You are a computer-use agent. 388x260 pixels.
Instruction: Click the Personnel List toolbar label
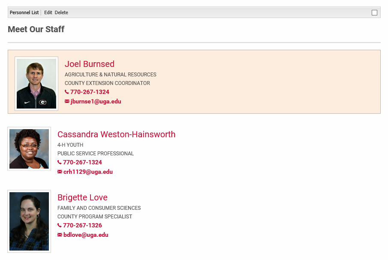click(24, 12)
